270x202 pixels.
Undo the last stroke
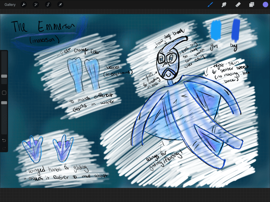4,140
